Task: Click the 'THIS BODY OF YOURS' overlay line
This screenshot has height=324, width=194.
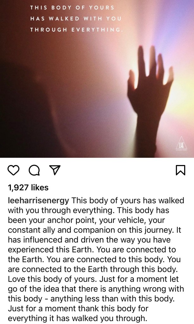Action: (x=72, y=8)
